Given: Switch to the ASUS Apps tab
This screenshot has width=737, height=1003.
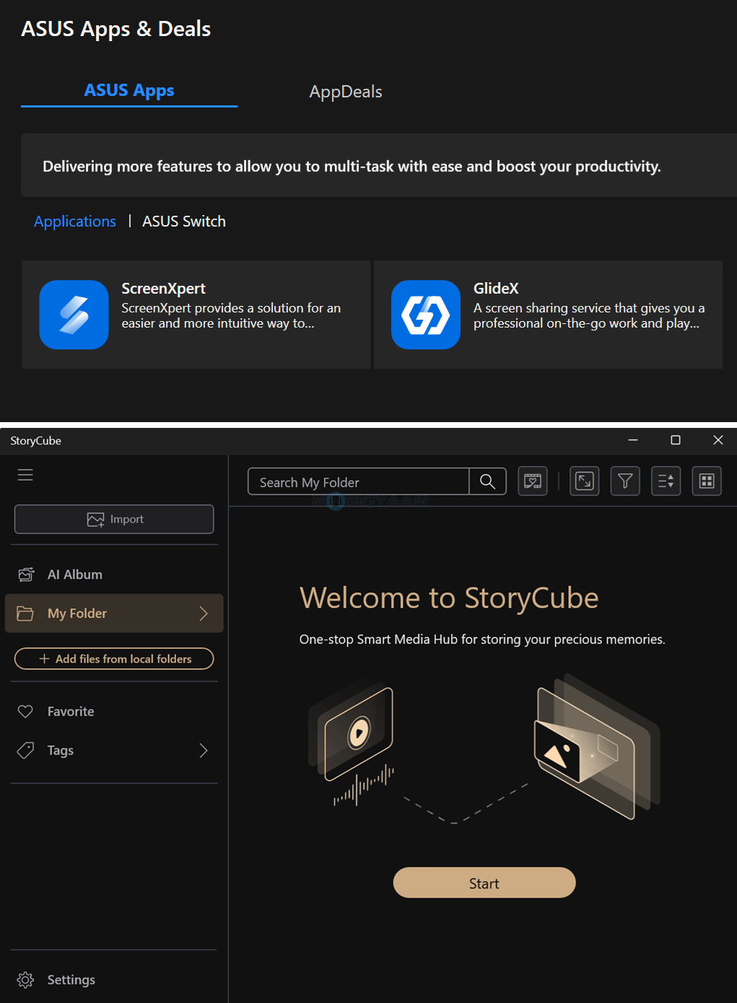Looking at the screenshot, I should tap(129, 91).
